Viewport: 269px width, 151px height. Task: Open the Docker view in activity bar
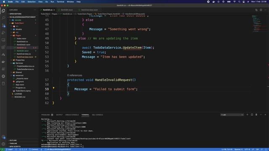pyautogui.click(x=3, y=62)
